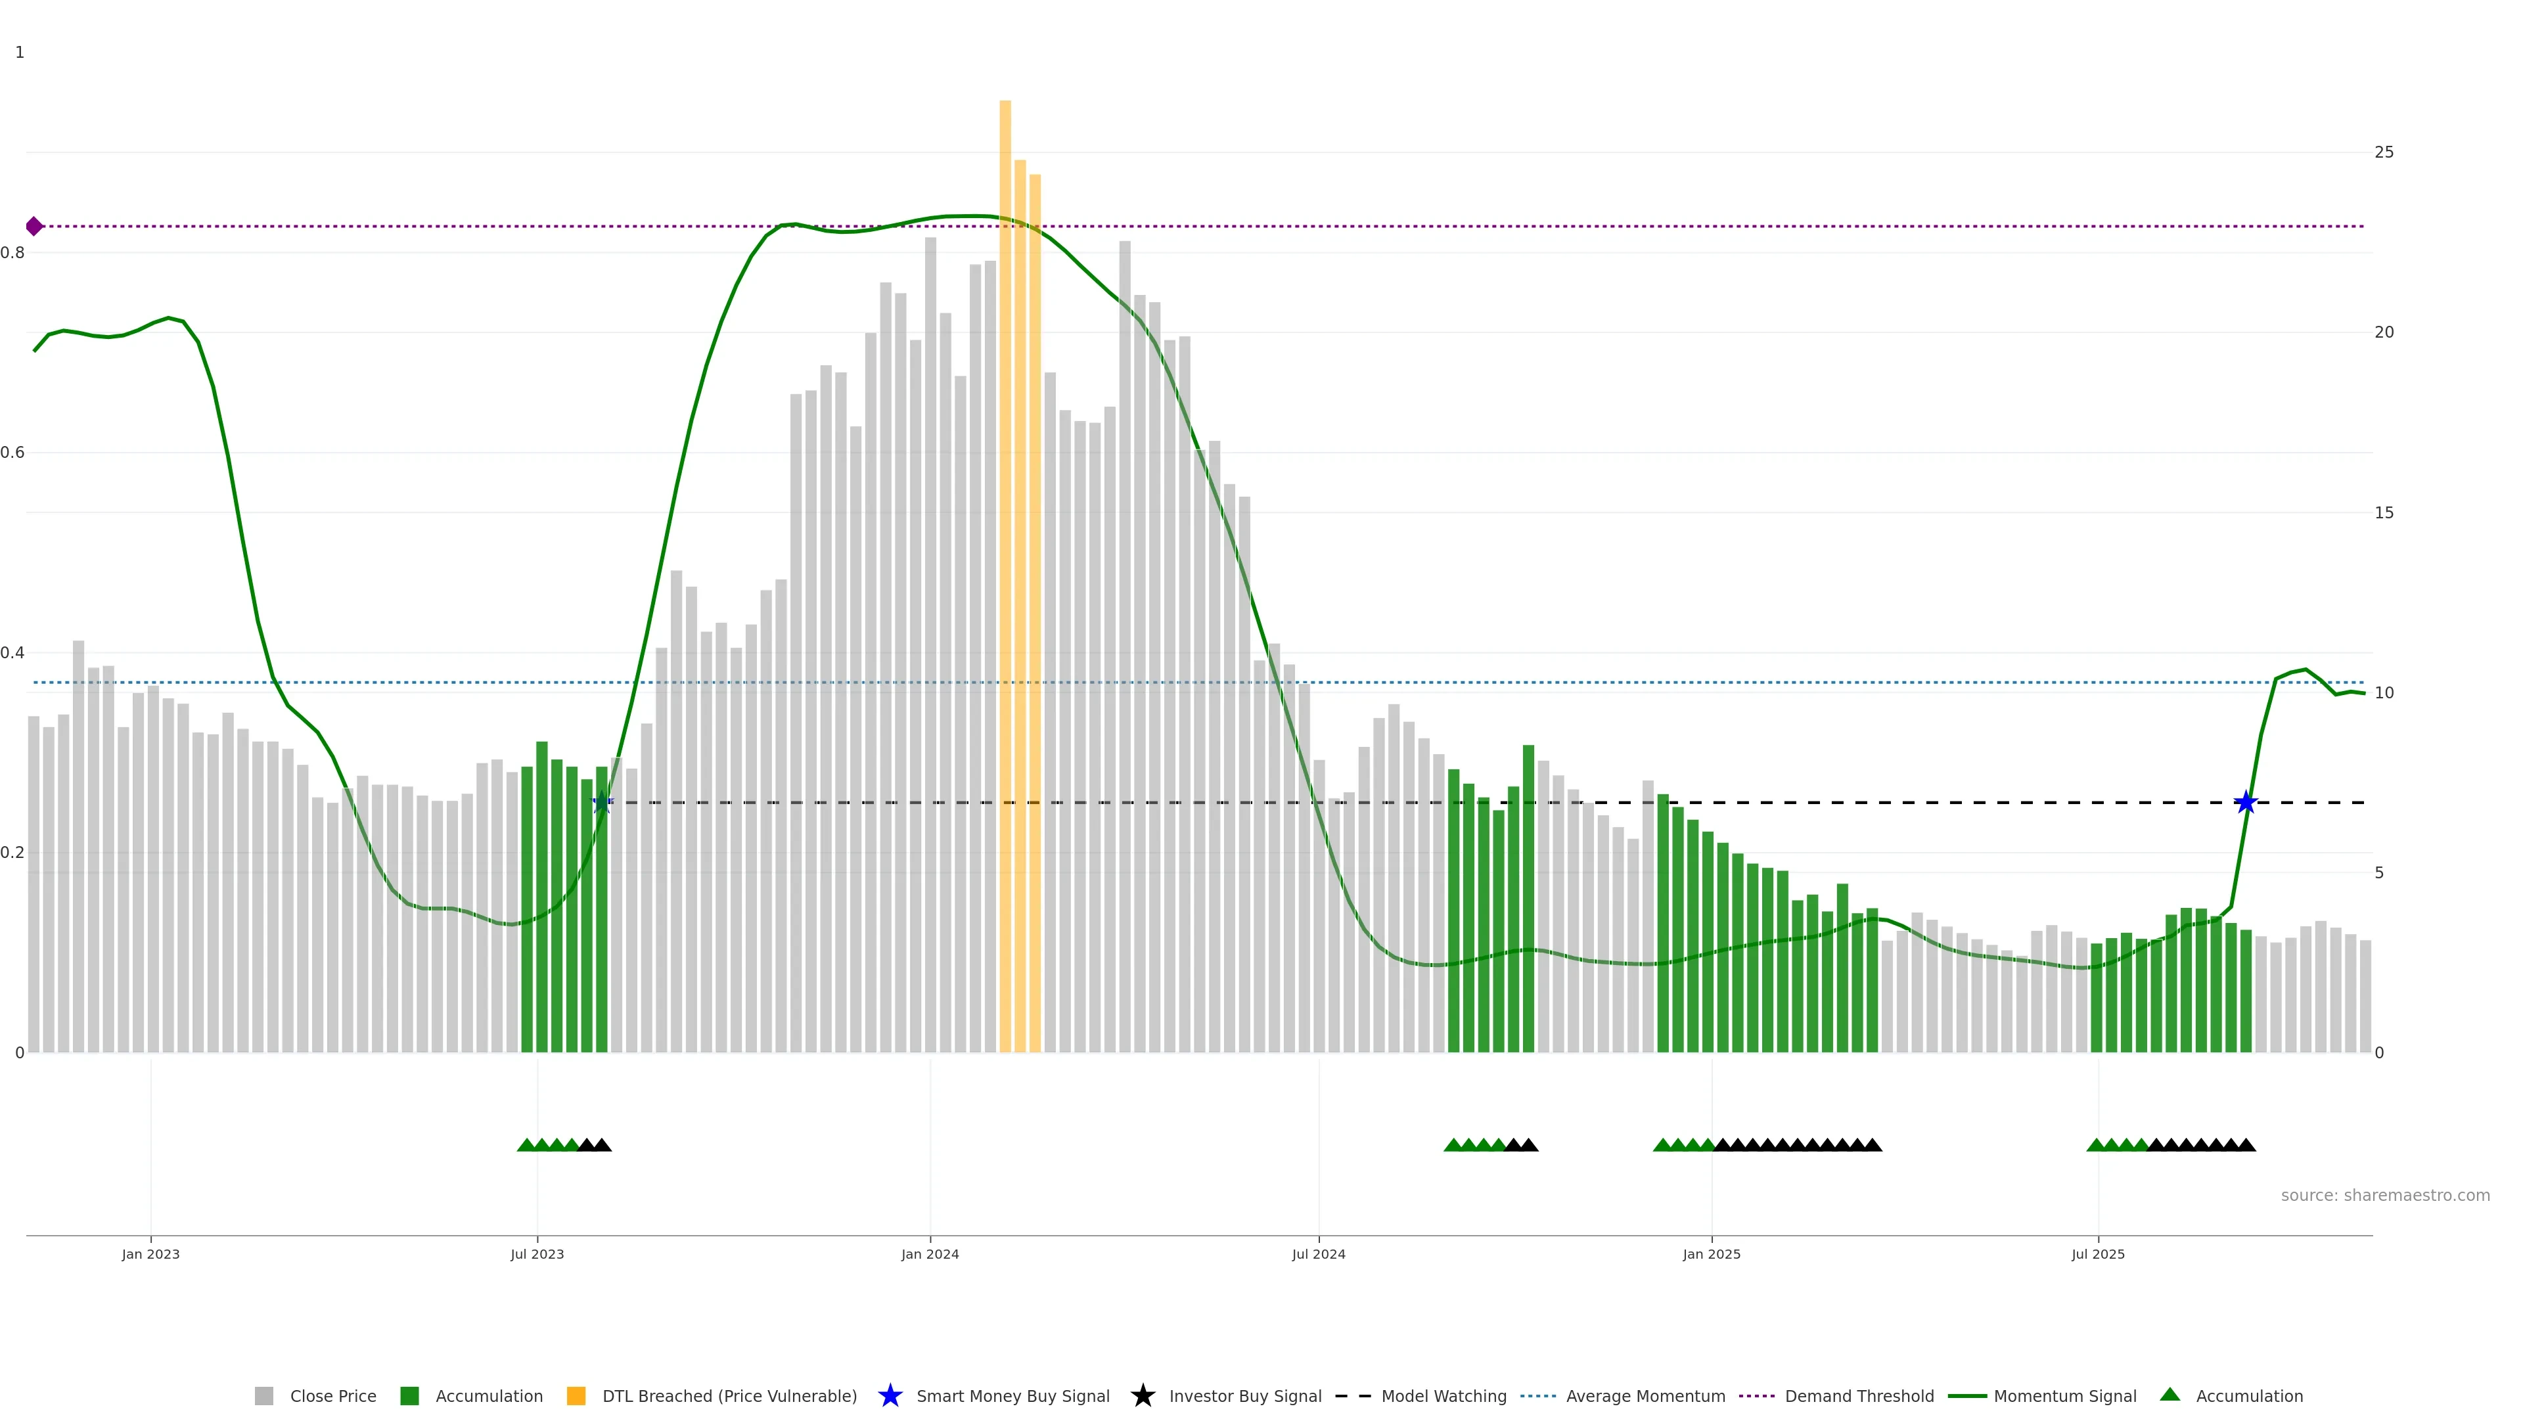The height and width of the screenshot is (1419, 2523).
Task: Click the green Accumulation triangle legend icon
Action: tap(2170, 1395)
